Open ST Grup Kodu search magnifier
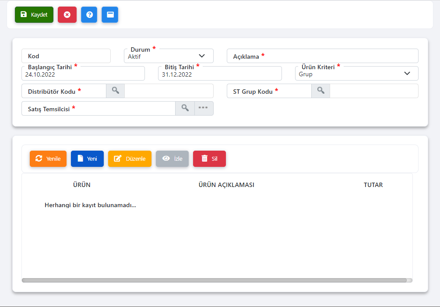 [x=320, y=91]
